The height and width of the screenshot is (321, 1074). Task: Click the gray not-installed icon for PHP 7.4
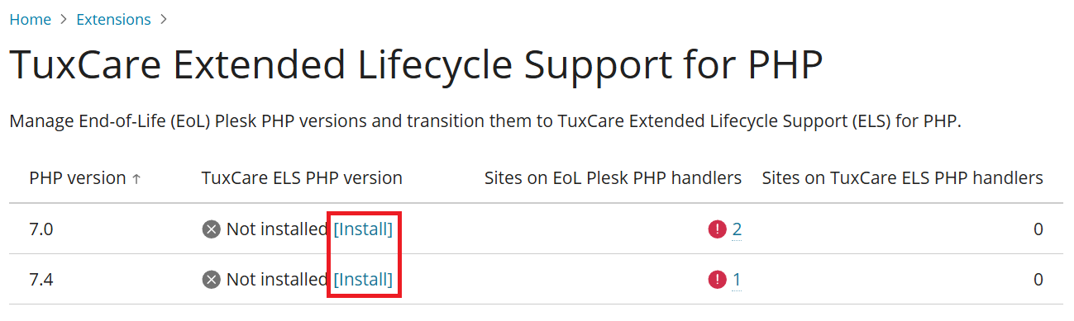[211, 280]
